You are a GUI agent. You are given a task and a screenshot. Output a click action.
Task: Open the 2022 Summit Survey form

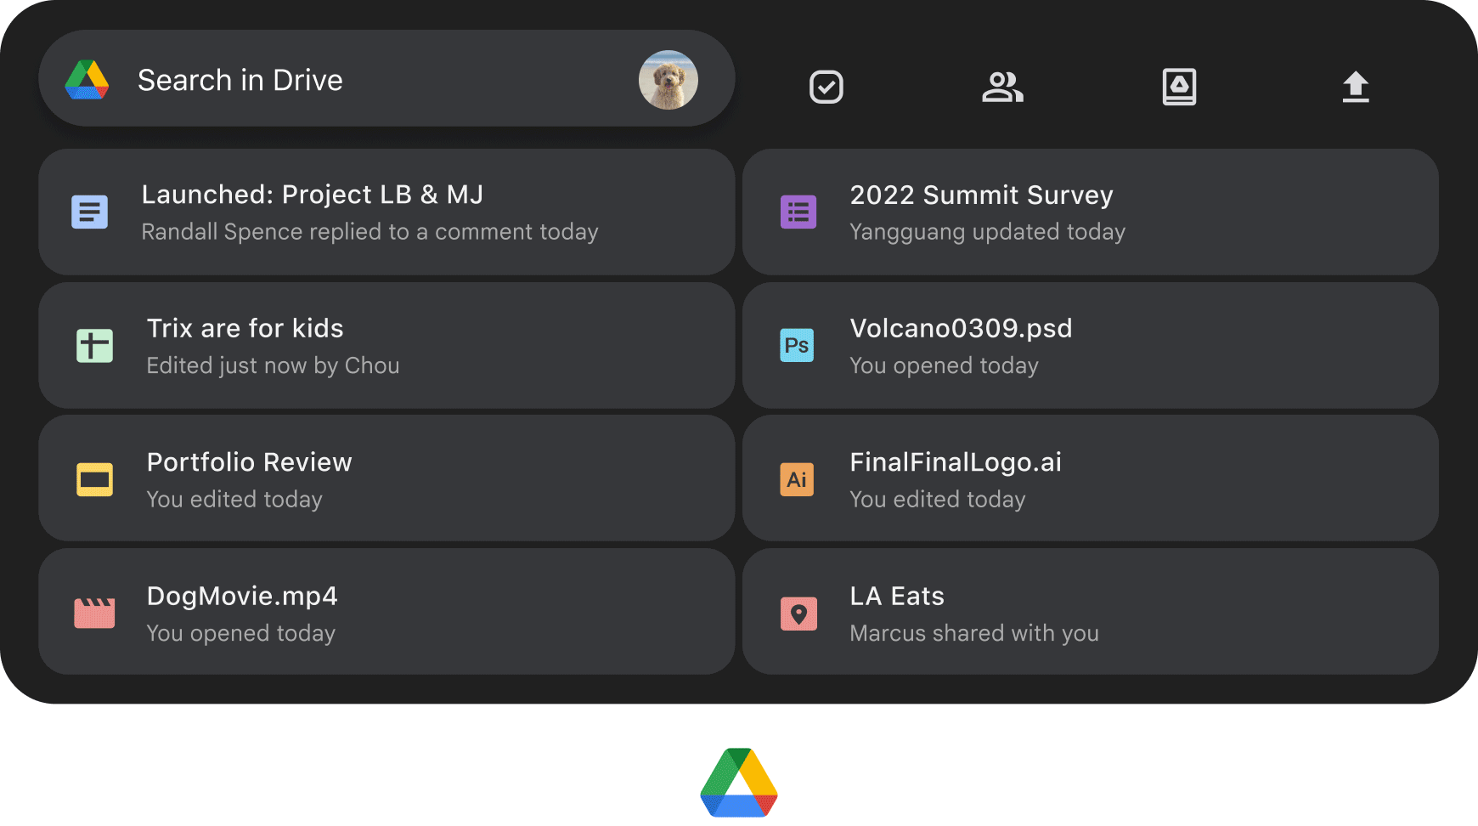(x=1090, y=212)
